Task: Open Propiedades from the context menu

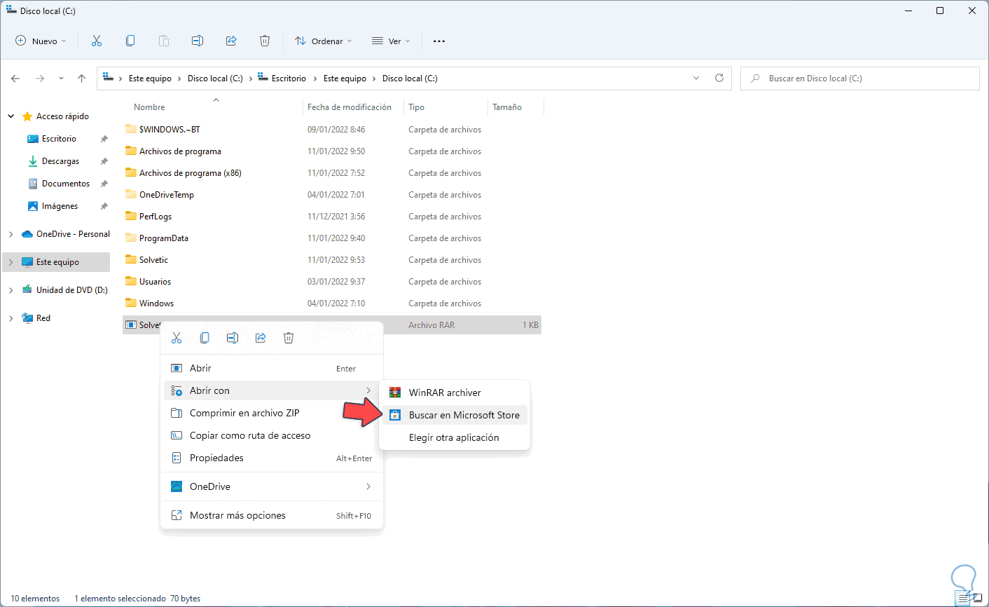Action: pyautogui.click(x=272, y=458)
